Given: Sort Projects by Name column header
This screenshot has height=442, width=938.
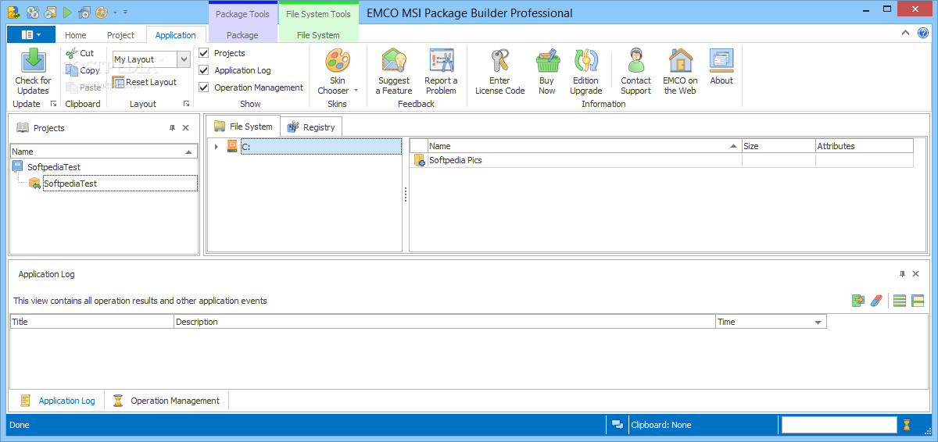Looking at the screenshot, I should point(104,151).
